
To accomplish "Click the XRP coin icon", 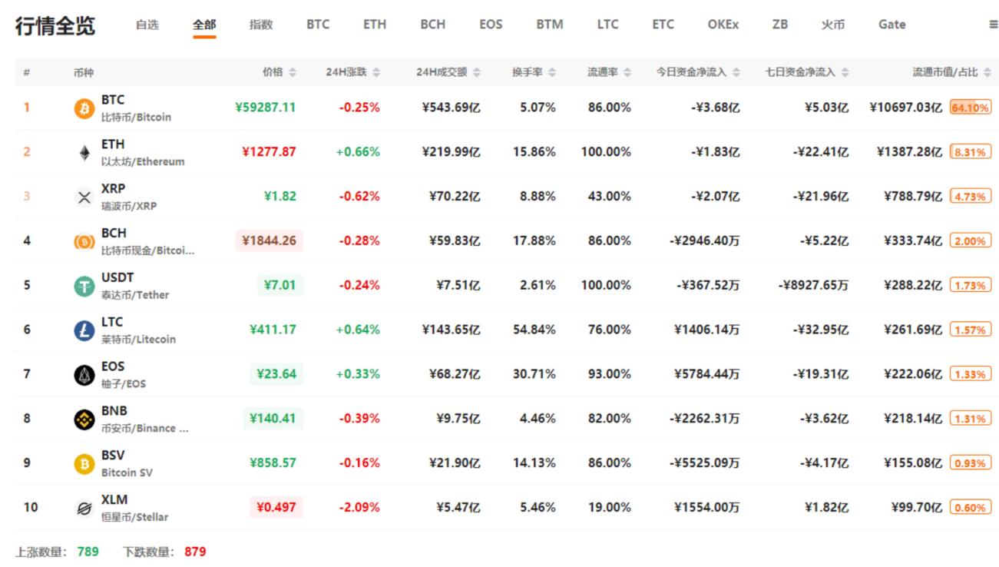I will (x=84, y=197).
